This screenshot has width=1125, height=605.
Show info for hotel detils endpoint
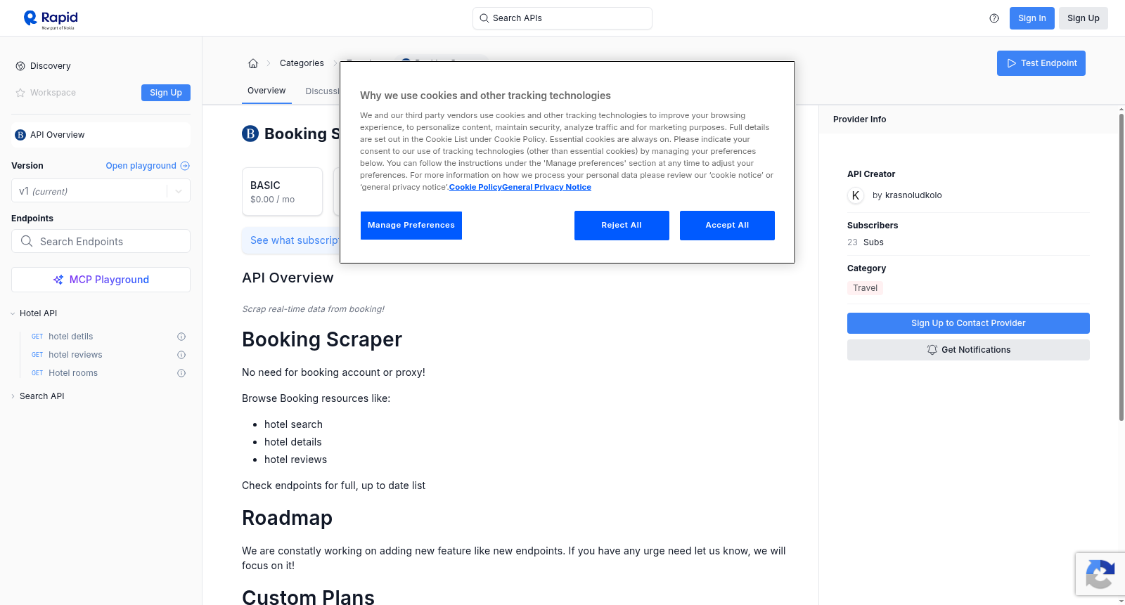pyautogui.click(x=181, y=337)
